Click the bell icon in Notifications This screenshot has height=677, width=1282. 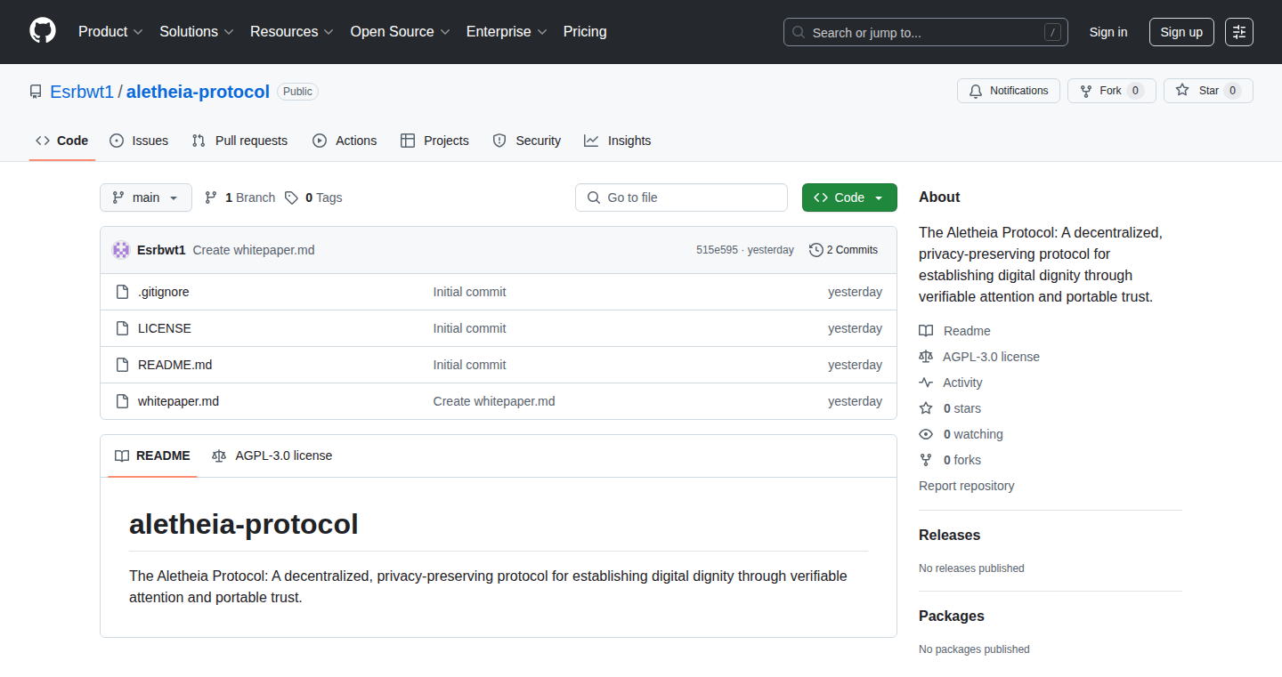(976, 91)
